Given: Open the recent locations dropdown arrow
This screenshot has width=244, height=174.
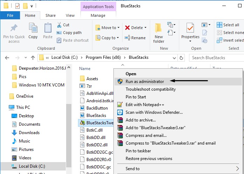Looking at the screenshot, I should (26, 58).
